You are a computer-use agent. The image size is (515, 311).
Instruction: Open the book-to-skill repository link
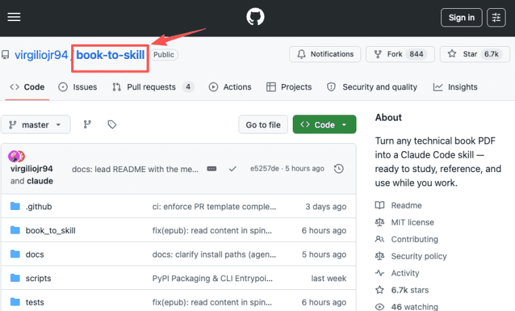click(110, 55)
